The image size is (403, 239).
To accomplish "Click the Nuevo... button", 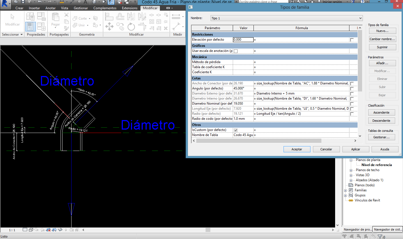I will point(382,31).
